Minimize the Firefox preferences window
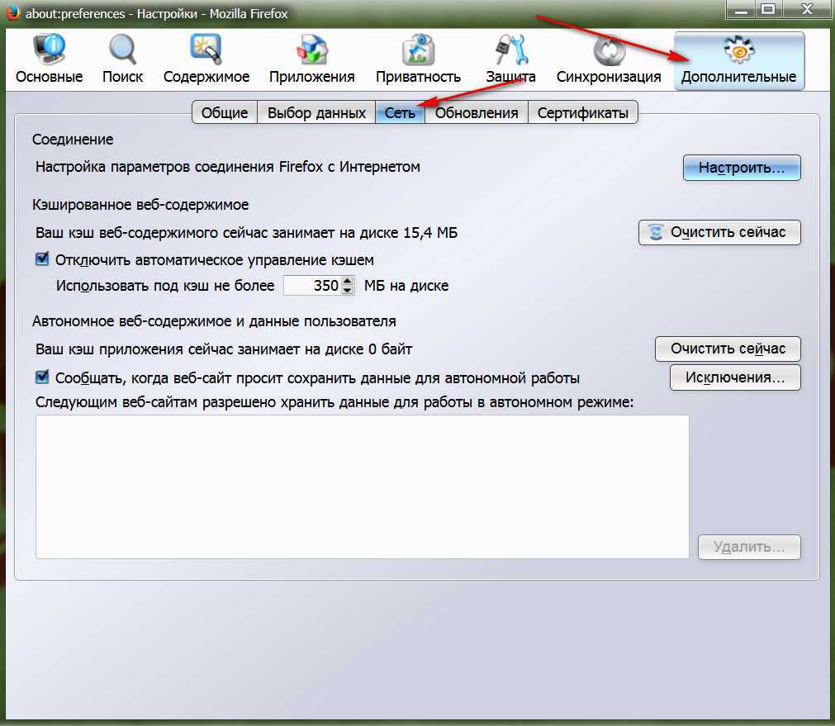Screen dimensions: 835x726 (740, 9)
